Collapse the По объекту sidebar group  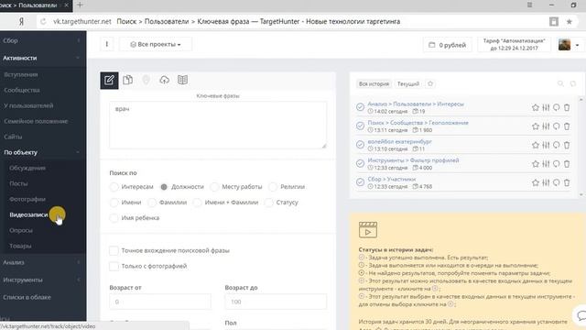43,152
